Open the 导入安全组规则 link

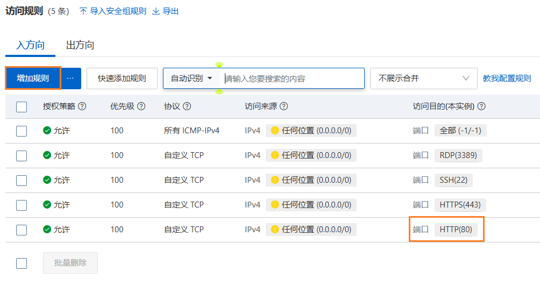pyautogui.click(x=113, y=11)
